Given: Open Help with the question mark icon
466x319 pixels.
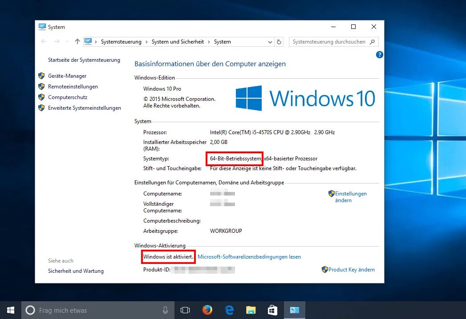Looking at the screenshot, I should [x=379, y=55].
